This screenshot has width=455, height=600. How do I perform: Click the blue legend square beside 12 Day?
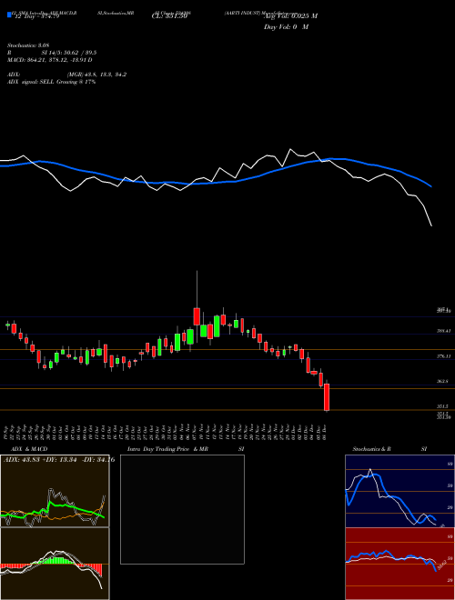(10, 15)
